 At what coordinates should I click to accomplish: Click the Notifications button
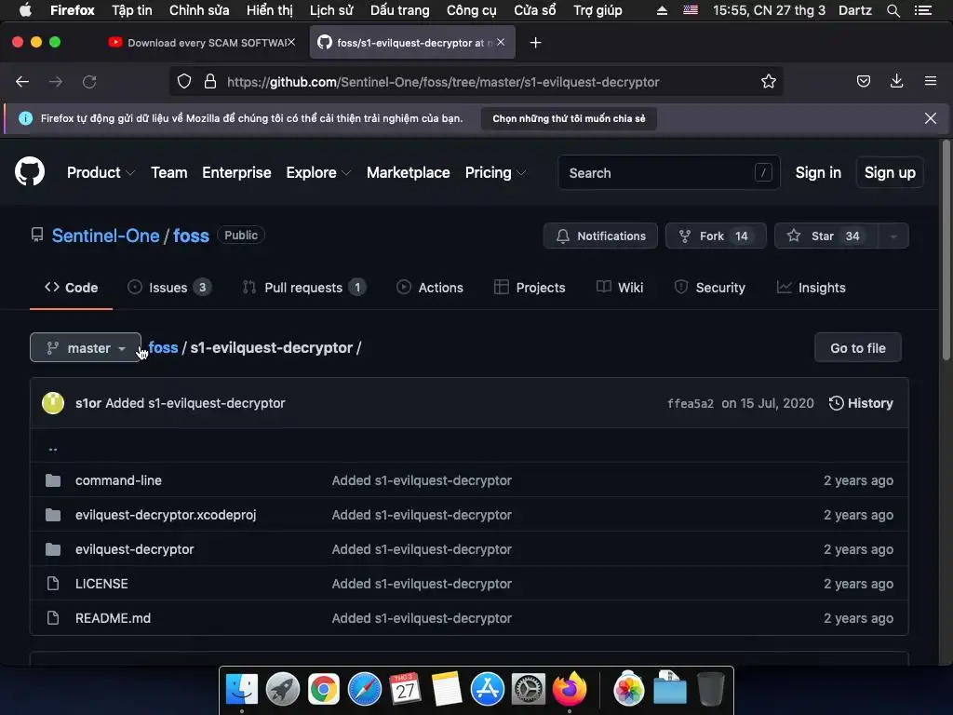click(600, 236)
